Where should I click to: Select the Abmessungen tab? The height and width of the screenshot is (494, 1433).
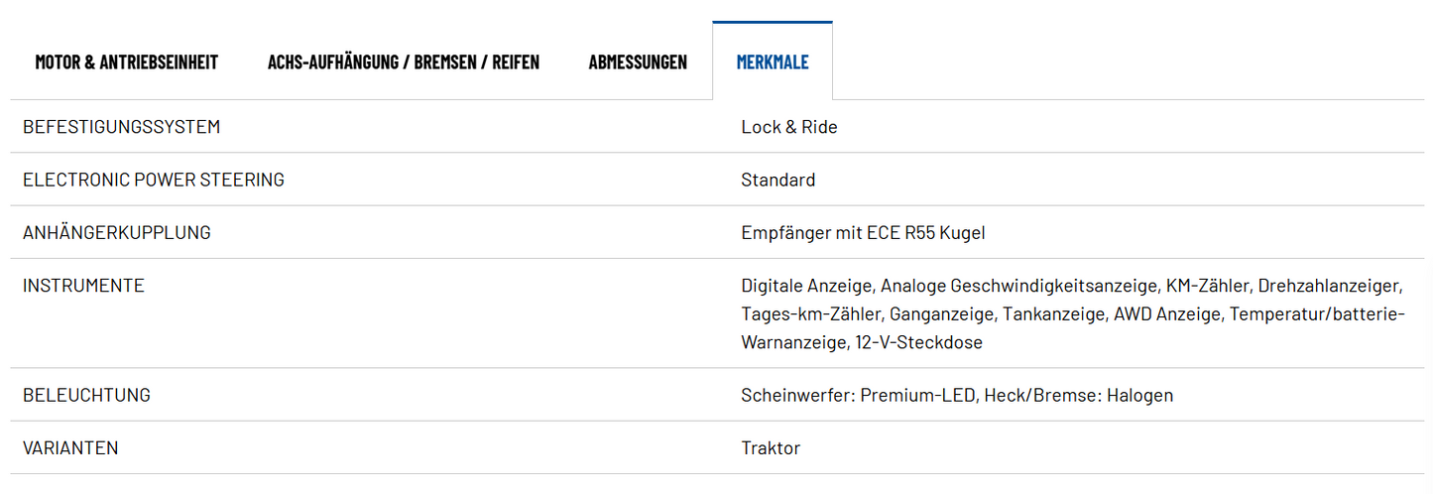[638, 62]
